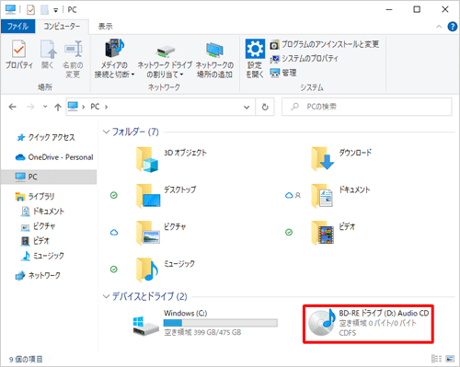Open ピクチャ library in the sidebar
460x367 pixels.
coord(38,226)
